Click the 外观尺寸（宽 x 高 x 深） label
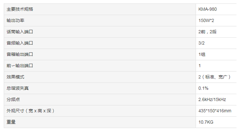The width and height of the screenshot is (240, 133). click(x=30, y=111)
